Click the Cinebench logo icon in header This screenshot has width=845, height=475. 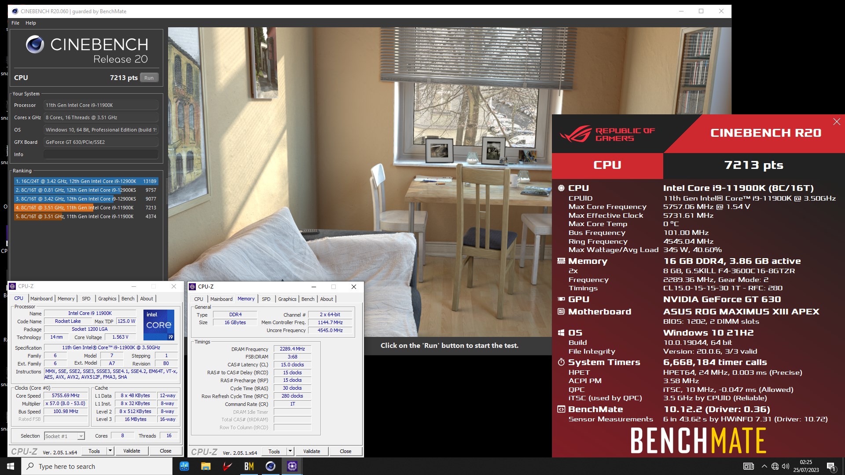pos(35,44)
